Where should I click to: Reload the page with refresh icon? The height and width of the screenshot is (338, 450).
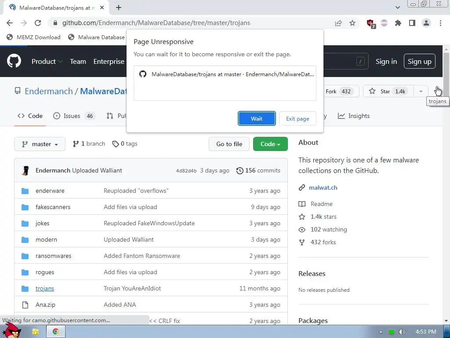click(x=38, y=23)
